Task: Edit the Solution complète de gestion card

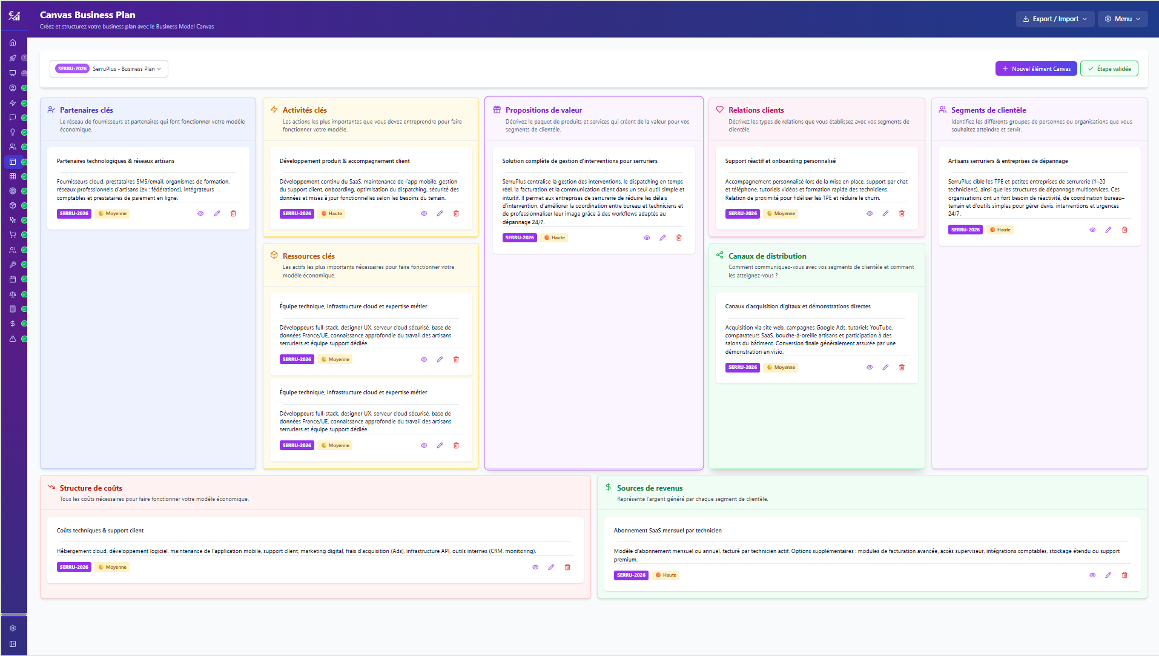Action: pyautogui.click(x=662, y=238)
